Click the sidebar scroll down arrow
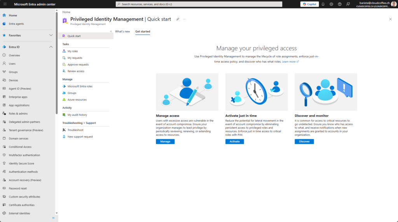This screenshot has width=398, height=222. click(x=57, y=213)
